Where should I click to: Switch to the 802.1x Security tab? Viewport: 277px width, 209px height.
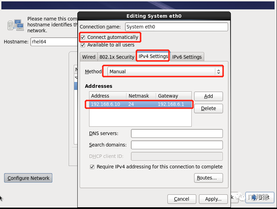coord(117,57)
